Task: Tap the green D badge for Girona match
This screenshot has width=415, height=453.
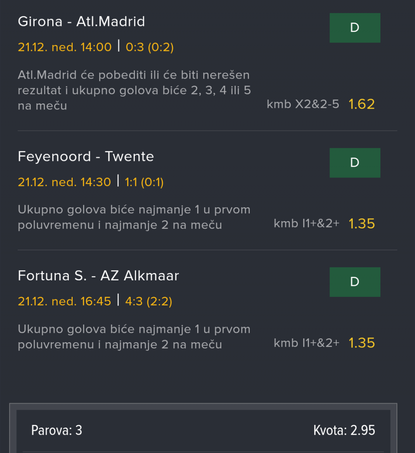Action: [x=354, y=28]
